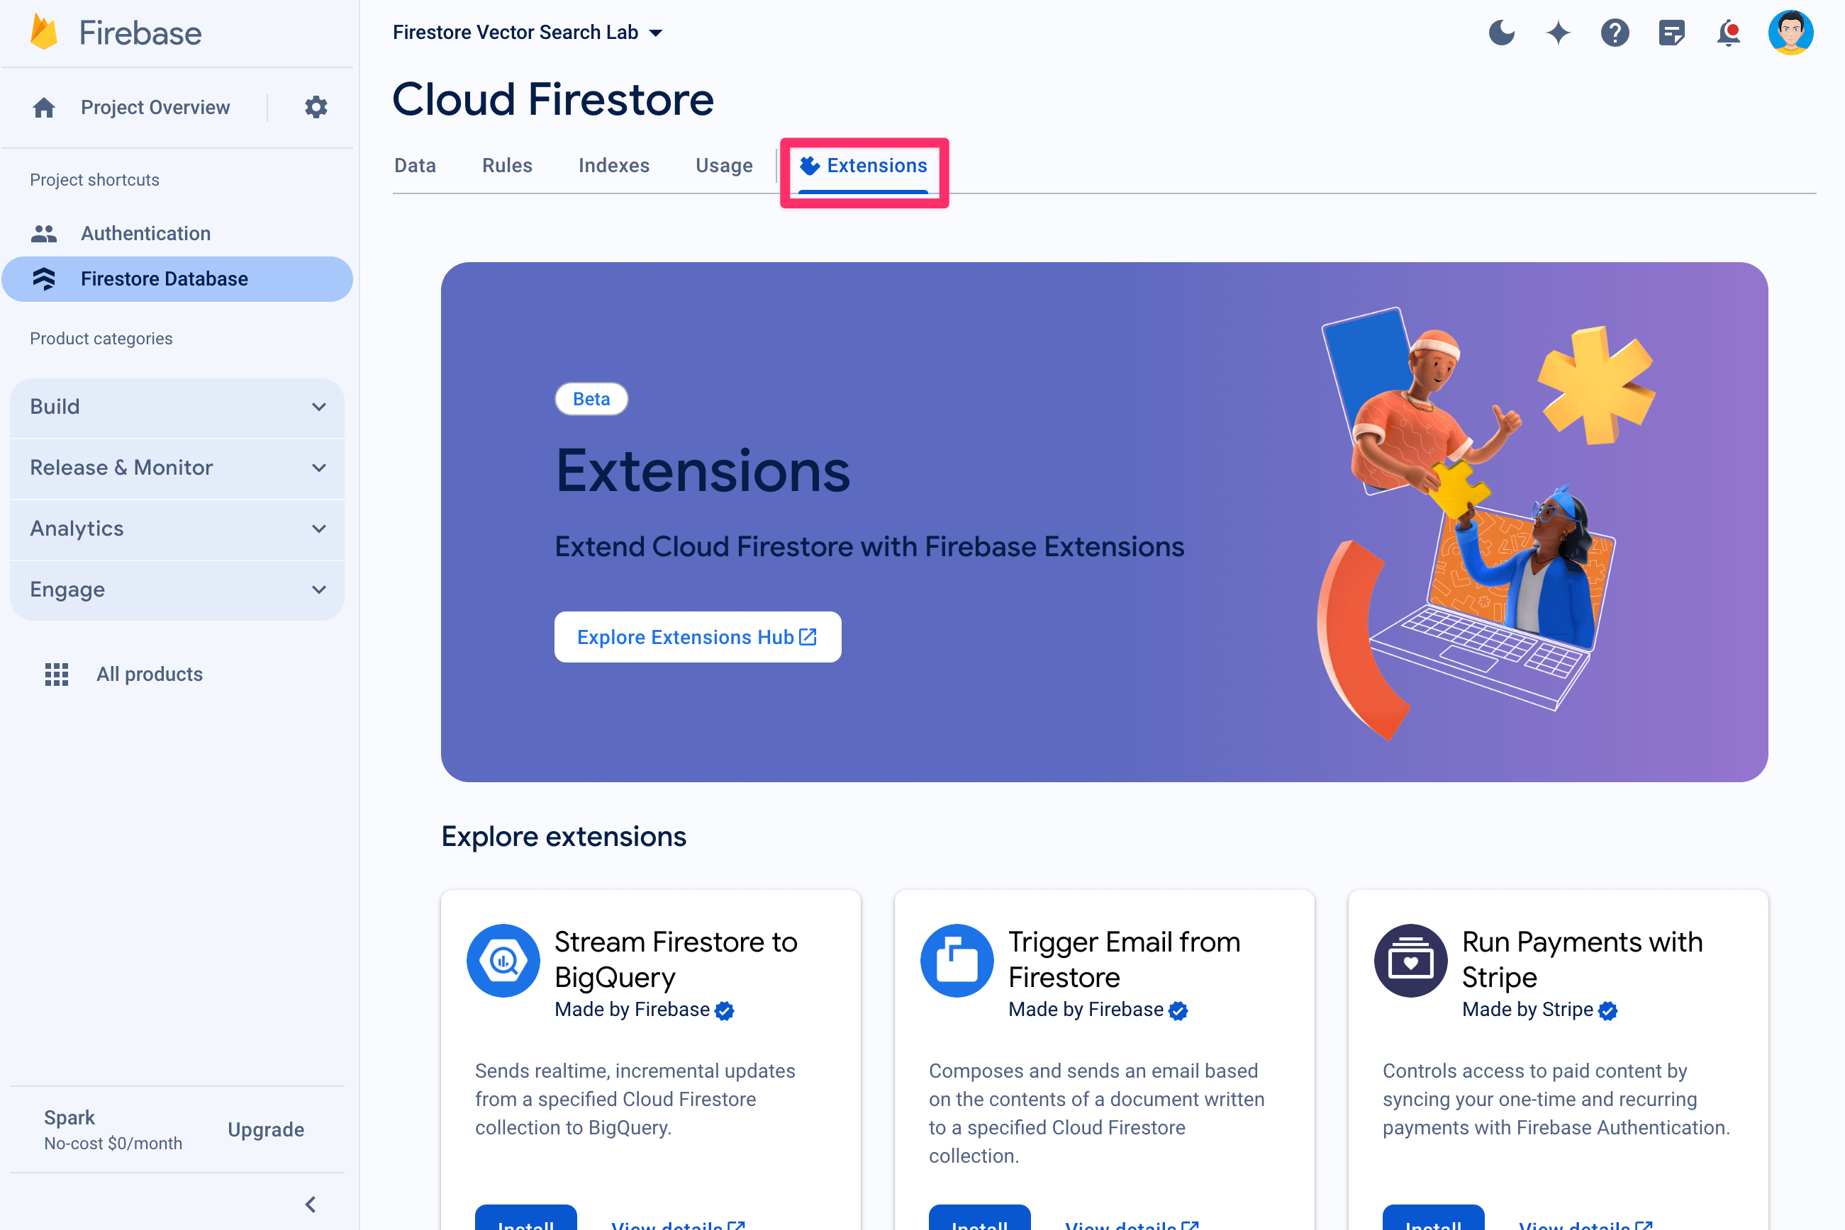Screen dimensions: 1845x1230
Task: Expand the Build product category
Action: click(x=177, y=407)
